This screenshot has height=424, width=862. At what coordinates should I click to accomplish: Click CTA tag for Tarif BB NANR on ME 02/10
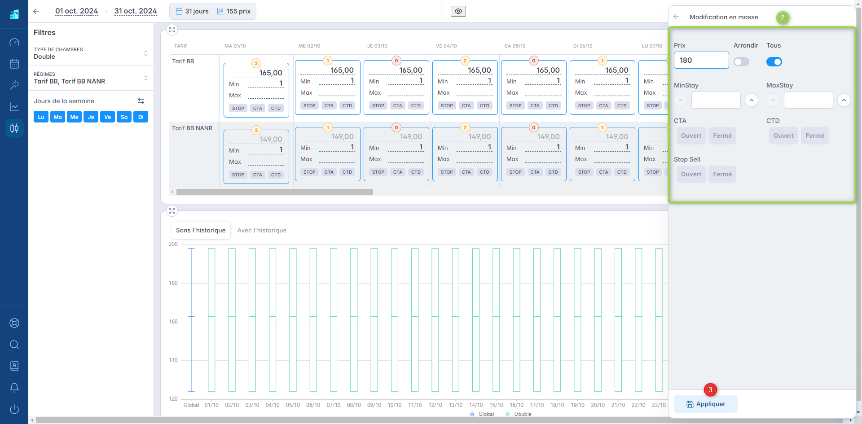[329, 172]
